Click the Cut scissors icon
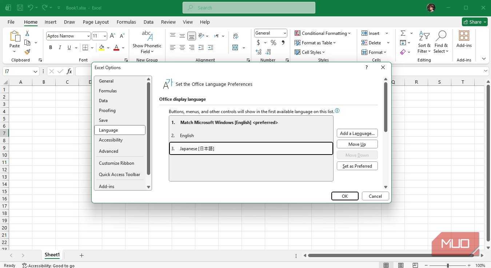This screenshot has height=268, width=491. click(27, 33)
